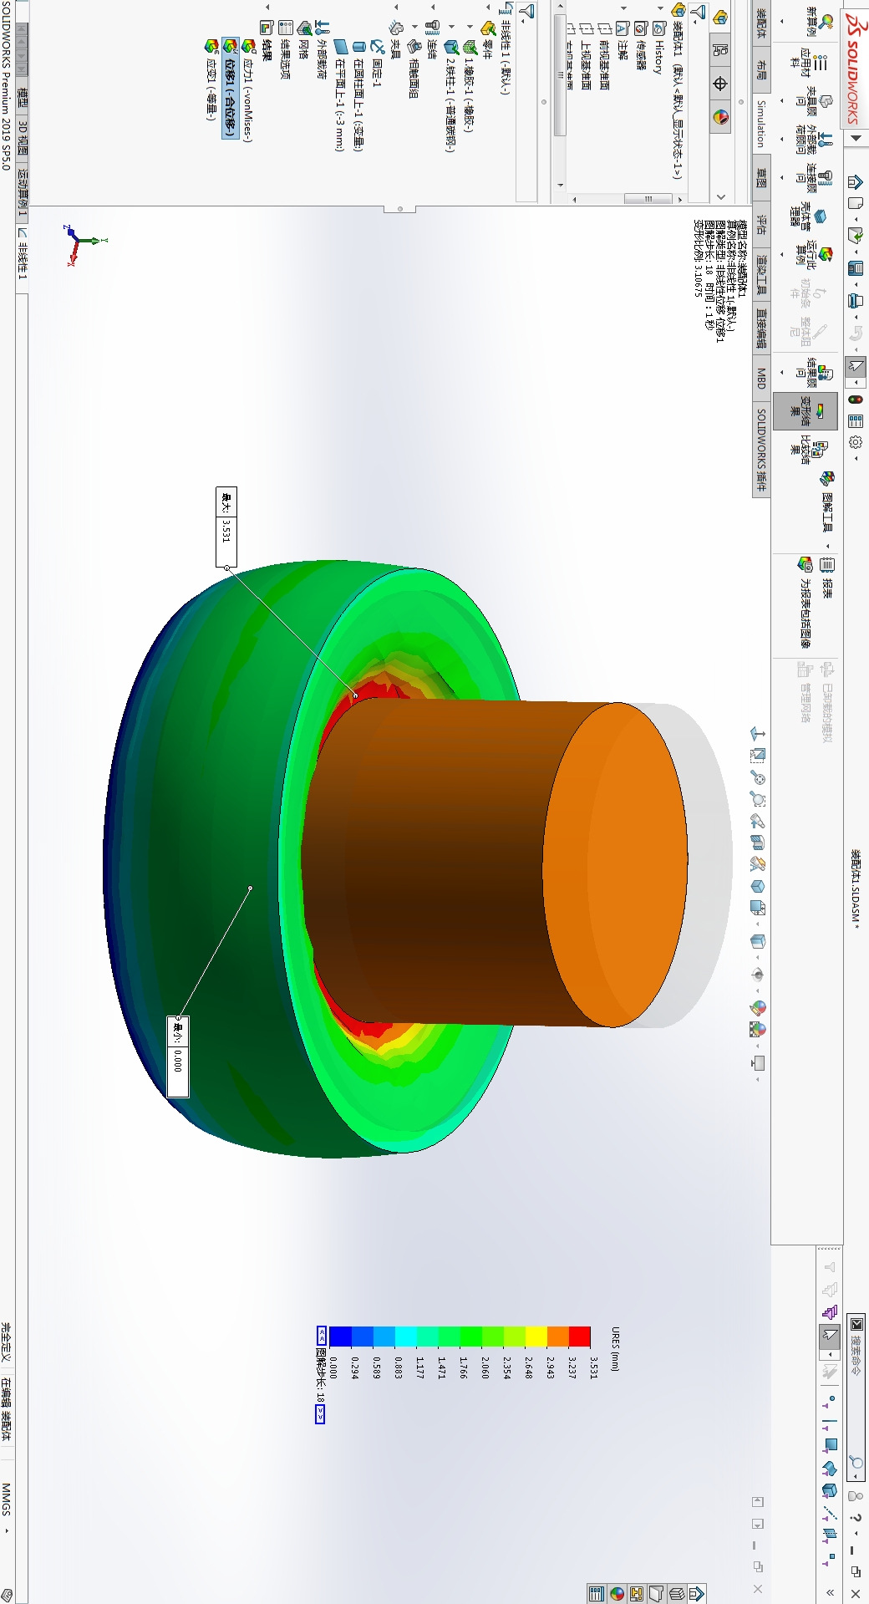Toggle the purple selection filter funnel icon
869x1604 pixels.
click(x=830, y=1312)
